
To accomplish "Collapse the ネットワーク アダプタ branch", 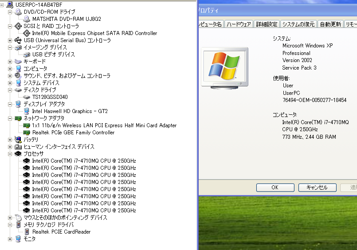I will coord(10,118).
